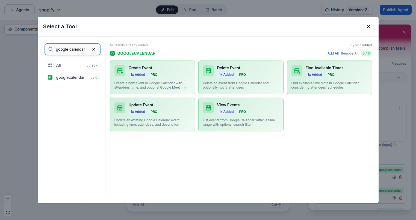This screenshot has height=220, width=416.
Task: Click the fullscreen expand icon in the right panel
Action: click(x=400, y=107)
